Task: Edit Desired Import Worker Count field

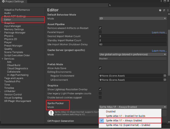Action: click(x=133, y=36)
